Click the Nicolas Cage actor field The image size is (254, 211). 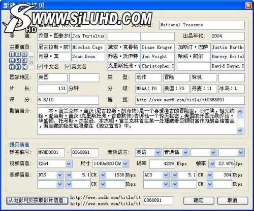88,48
